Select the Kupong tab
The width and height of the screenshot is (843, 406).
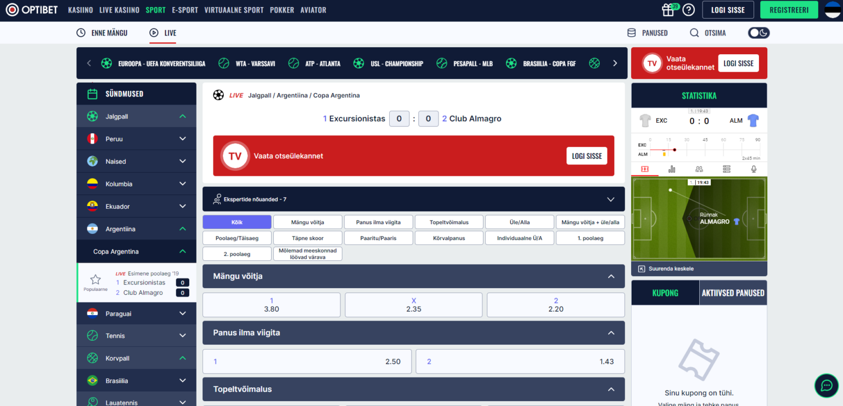(x=665, y=293)
